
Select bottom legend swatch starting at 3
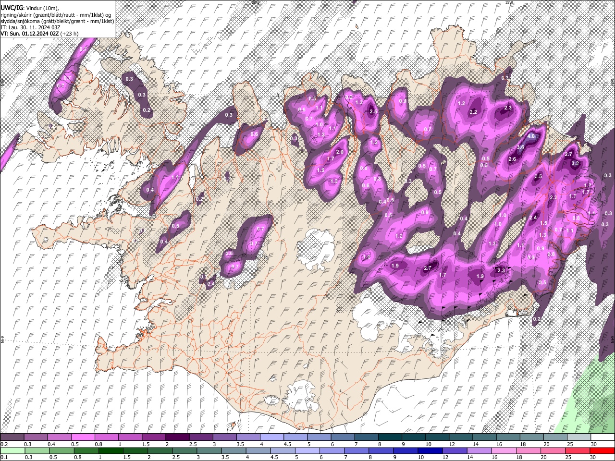[209, 450]
